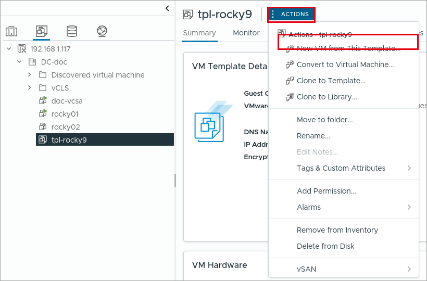Select the 192.168.1.117 server label

[x=51, y=49]
